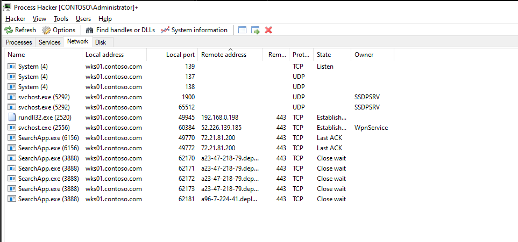Click the binoculars Find handles or DLLs icon
Viewport: 518px width, 242px height.
click(x=89, y=30)
